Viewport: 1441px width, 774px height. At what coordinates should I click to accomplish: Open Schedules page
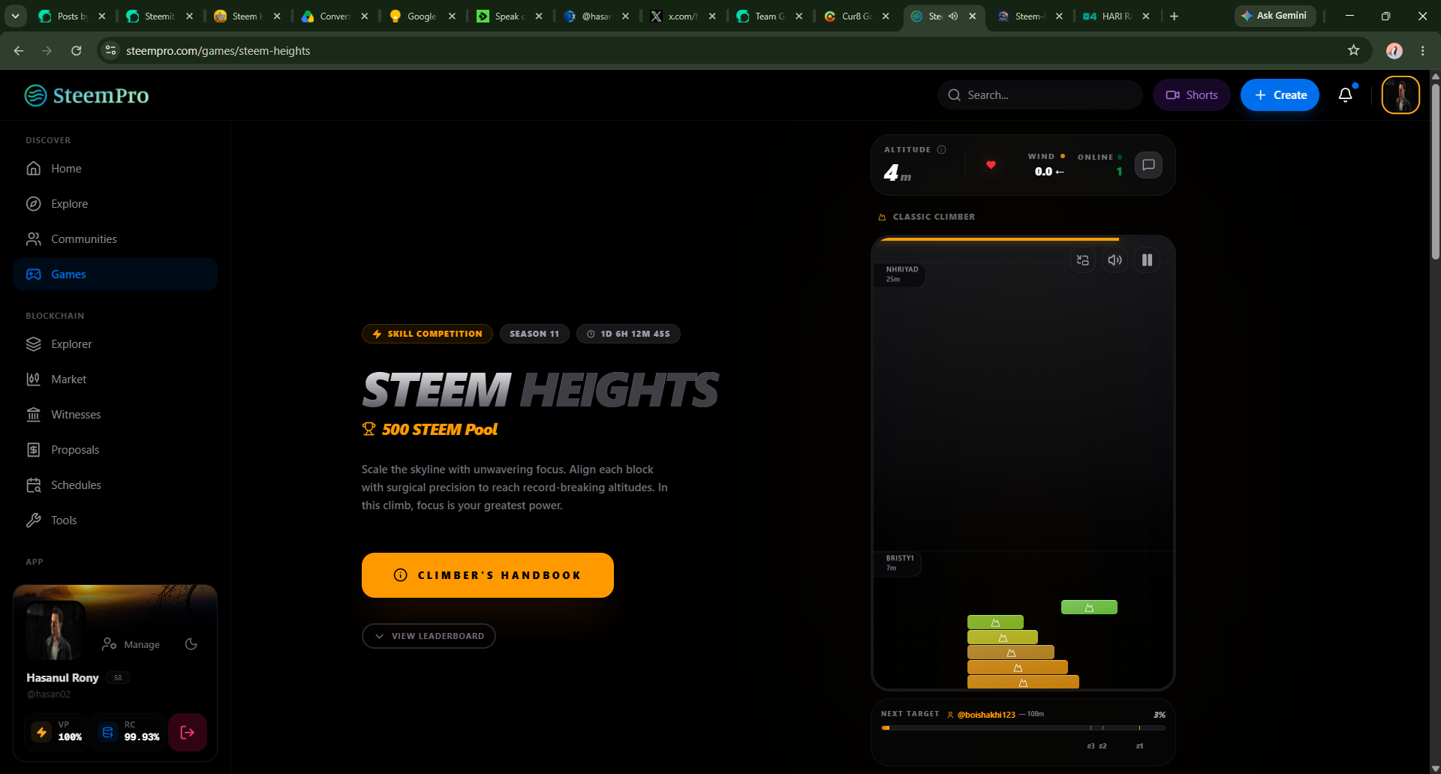pyautogui.click(x=115, y=485)
